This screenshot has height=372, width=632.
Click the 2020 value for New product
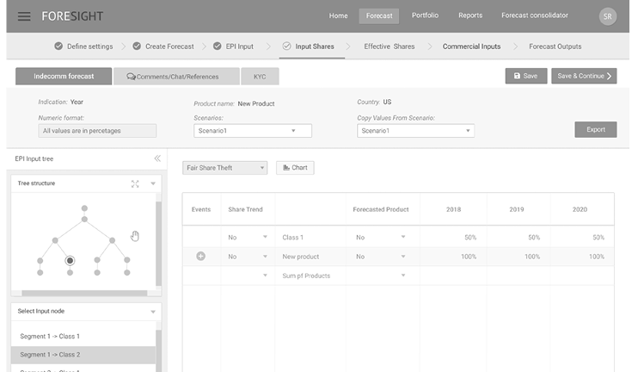pos(597,257)
